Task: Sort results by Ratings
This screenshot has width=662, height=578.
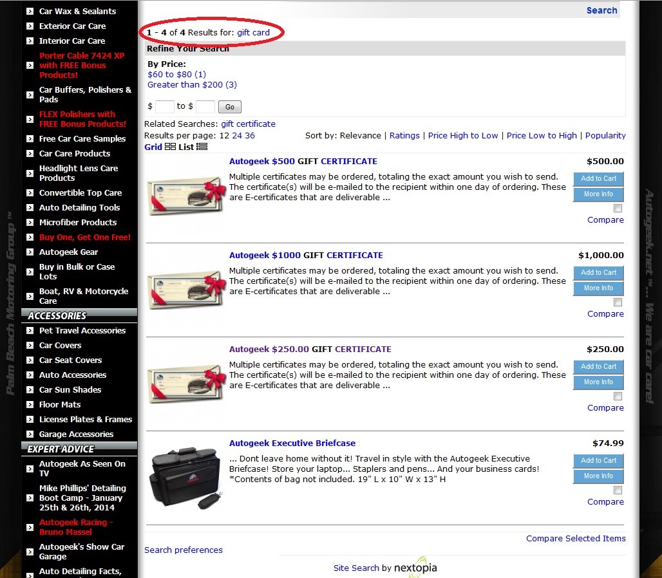Action: (404, 136)
